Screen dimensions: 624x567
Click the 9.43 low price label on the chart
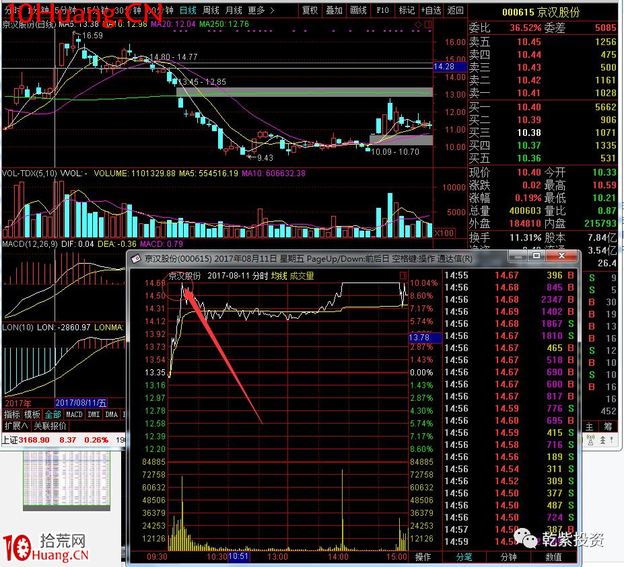point(265,158)
